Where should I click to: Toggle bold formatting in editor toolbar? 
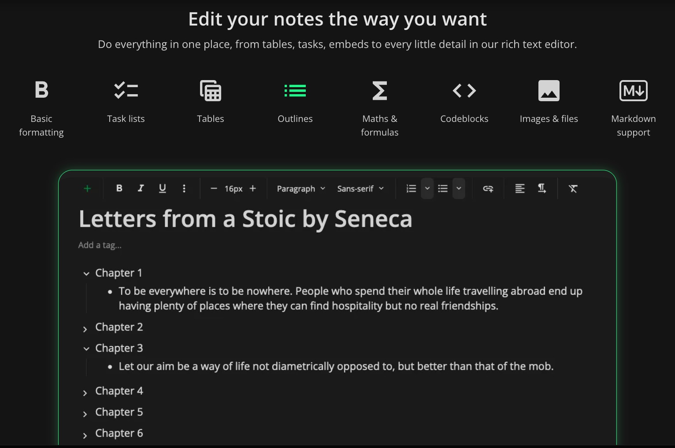119,188
